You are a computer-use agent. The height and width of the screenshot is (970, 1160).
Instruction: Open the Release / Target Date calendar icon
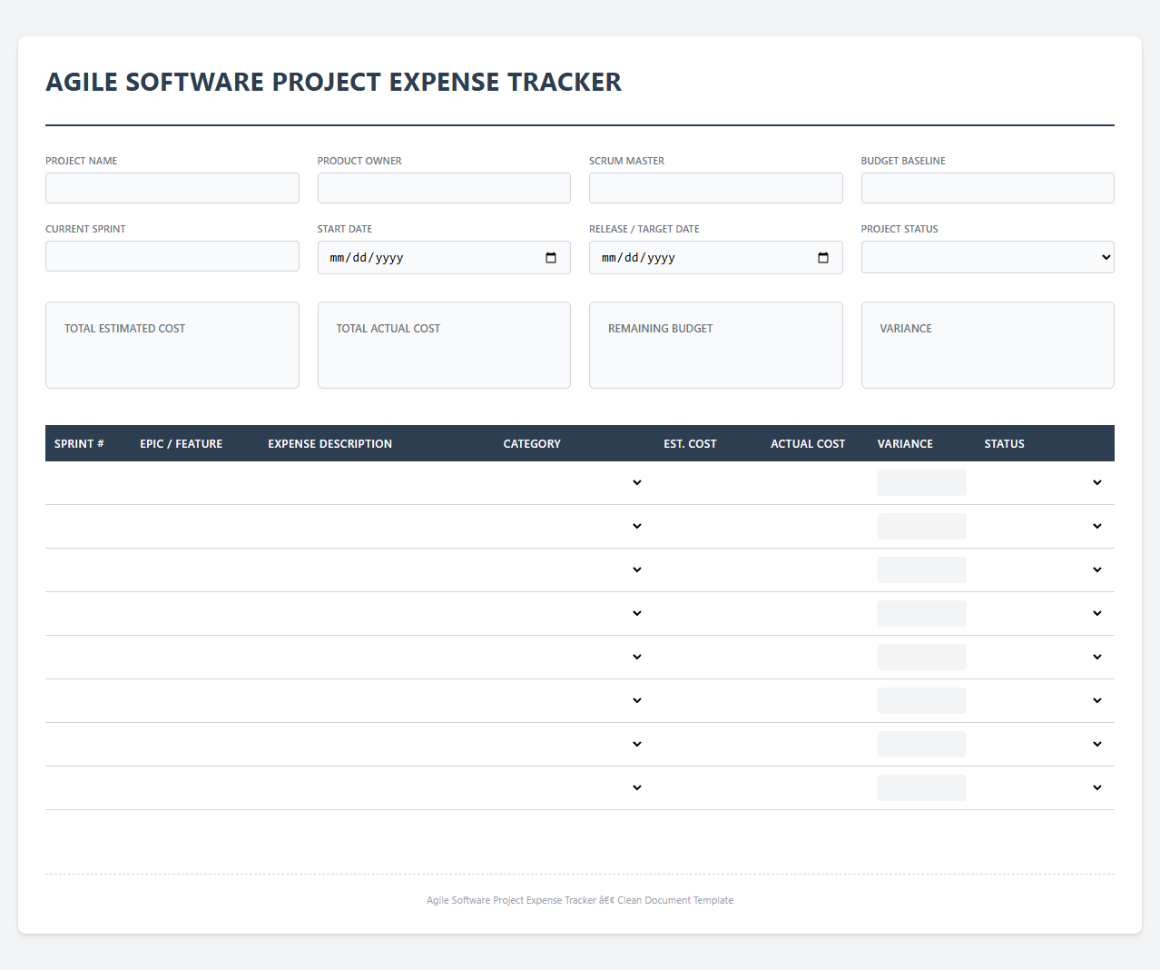823,258
